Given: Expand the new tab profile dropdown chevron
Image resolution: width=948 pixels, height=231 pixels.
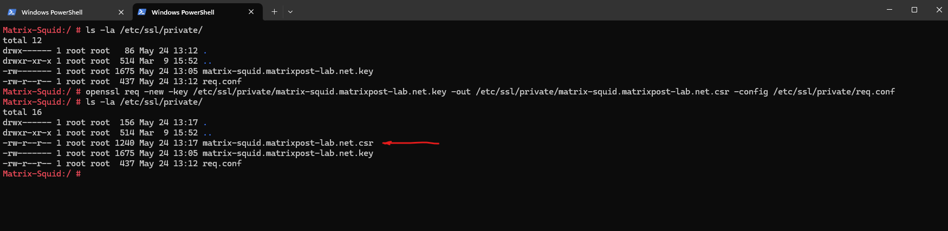Looking at the screenshot, I should click(290, 12).
